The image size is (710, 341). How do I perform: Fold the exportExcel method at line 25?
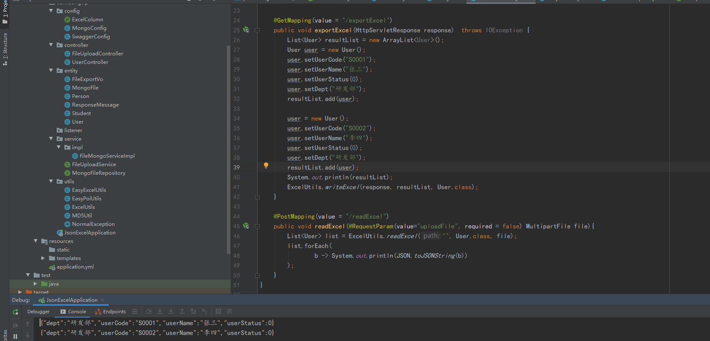(257, 30)
